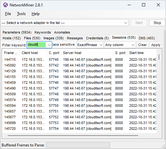This screenshot has height=149, width=166.
Task: Click the Buffered Frames to Parse progress bar
Action: coord(78,145)
